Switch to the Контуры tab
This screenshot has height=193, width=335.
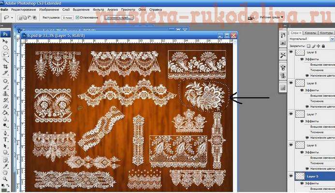(326, 33)
